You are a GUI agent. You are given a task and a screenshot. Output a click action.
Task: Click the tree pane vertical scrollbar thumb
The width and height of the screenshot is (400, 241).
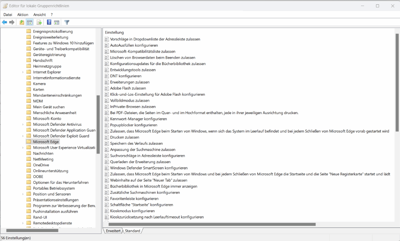[98, 124]
